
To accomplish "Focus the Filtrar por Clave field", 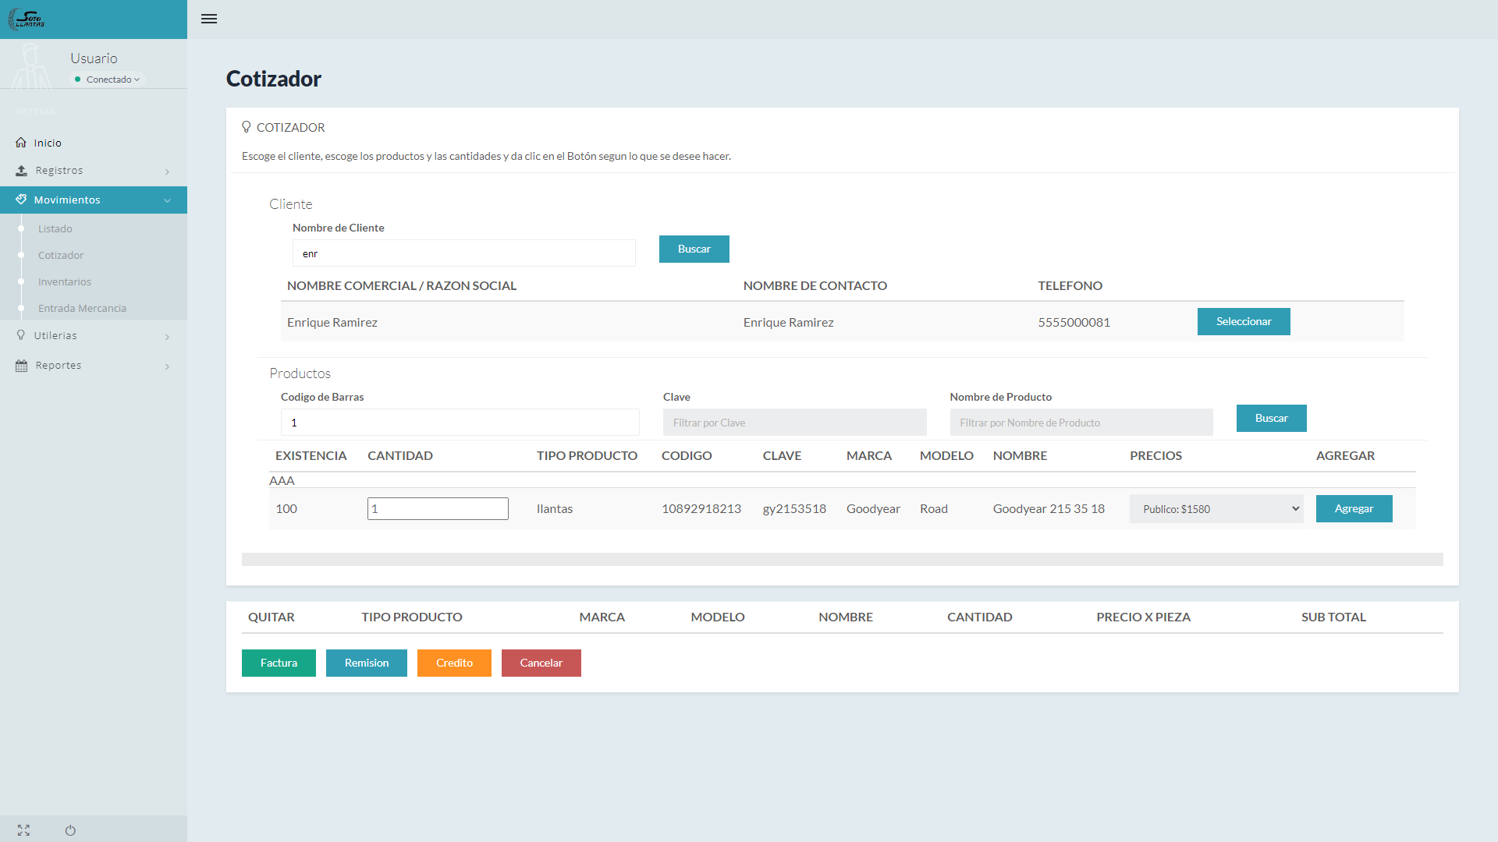I will pyautogui.click(x=794, y=423).
